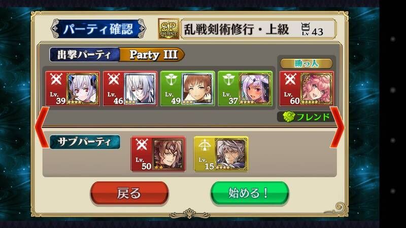Select the Lv. 39 horned white-haired character
This screenshot has height=228, width=406.
(x=73, y=88)
